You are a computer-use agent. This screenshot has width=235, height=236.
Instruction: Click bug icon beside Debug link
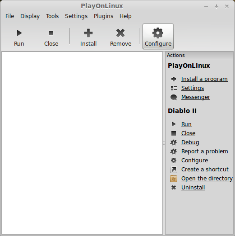click(x=174, y=142)
